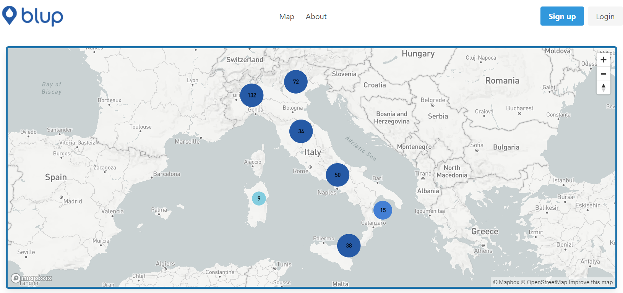Expand the Sicily cluster showing 38
Viewport: 623px width, 293px height.
click(x=349, y=246)
